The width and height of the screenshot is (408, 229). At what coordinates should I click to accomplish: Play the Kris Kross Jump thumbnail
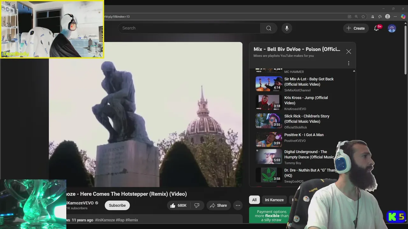pyautogui.click(x=269, y=102)
